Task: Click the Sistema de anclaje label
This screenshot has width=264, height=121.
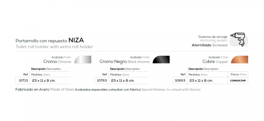Action: coord(213,37)
